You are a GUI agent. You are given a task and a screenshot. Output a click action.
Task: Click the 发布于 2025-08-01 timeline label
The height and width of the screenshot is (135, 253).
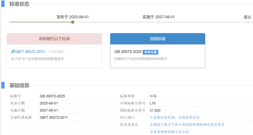(x=73, y=17)
